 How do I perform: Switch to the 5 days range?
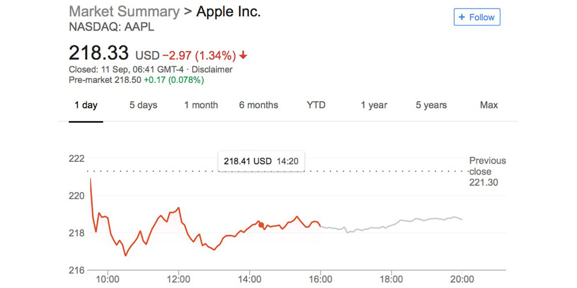coord(143,105)
